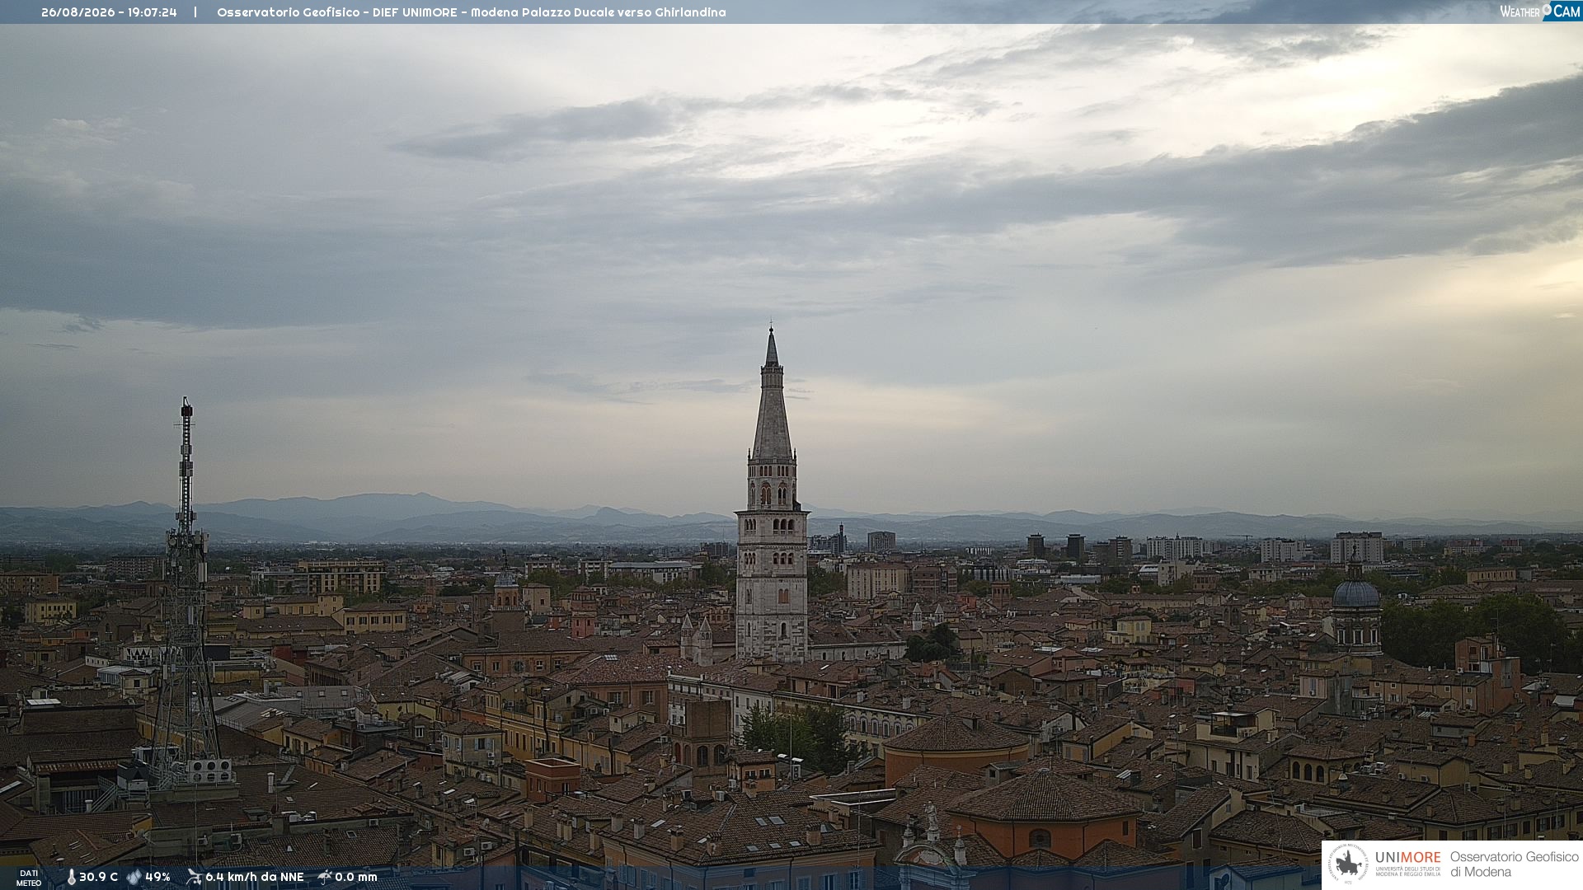Click the 6.4 km/h da NNE wind reading
The image size is (1583, 890).
pyautogui.click(x=255, y=877)
